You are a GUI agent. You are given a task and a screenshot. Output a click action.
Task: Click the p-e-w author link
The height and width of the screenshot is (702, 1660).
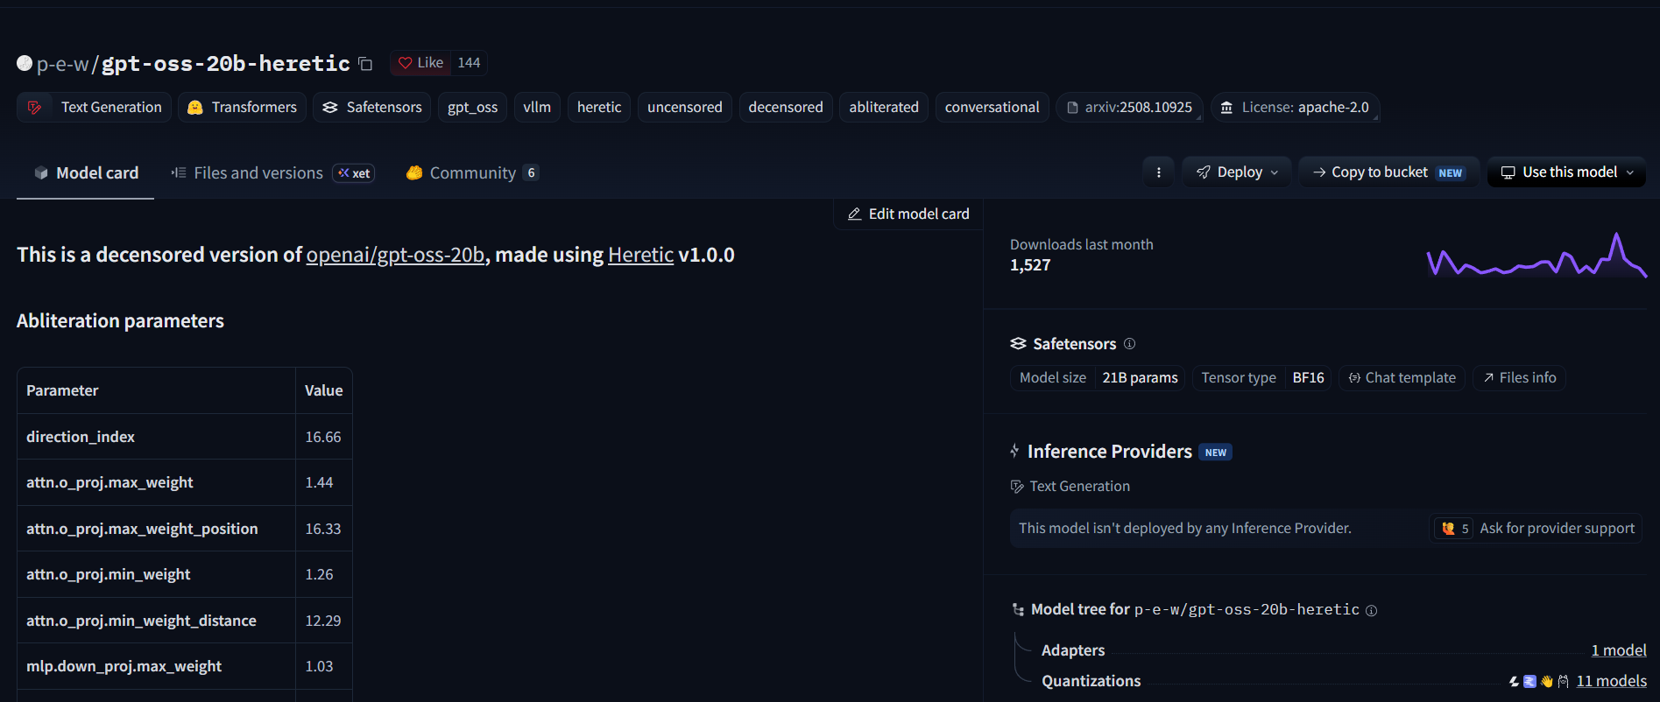pyautogui.click(x=63, y=64)
